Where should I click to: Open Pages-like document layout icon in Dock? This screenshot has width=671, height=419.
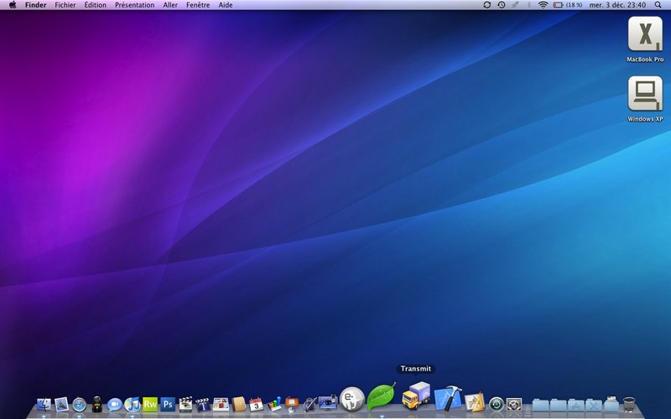tap(221, 404)
